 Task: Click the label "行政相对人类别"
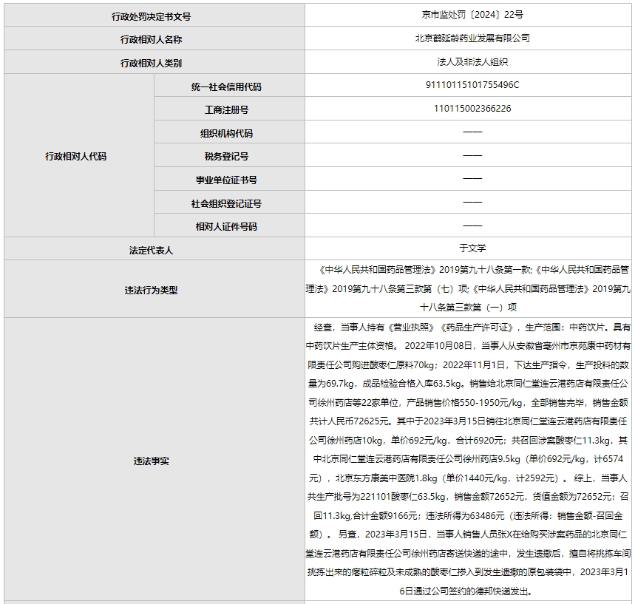(151, 63)
